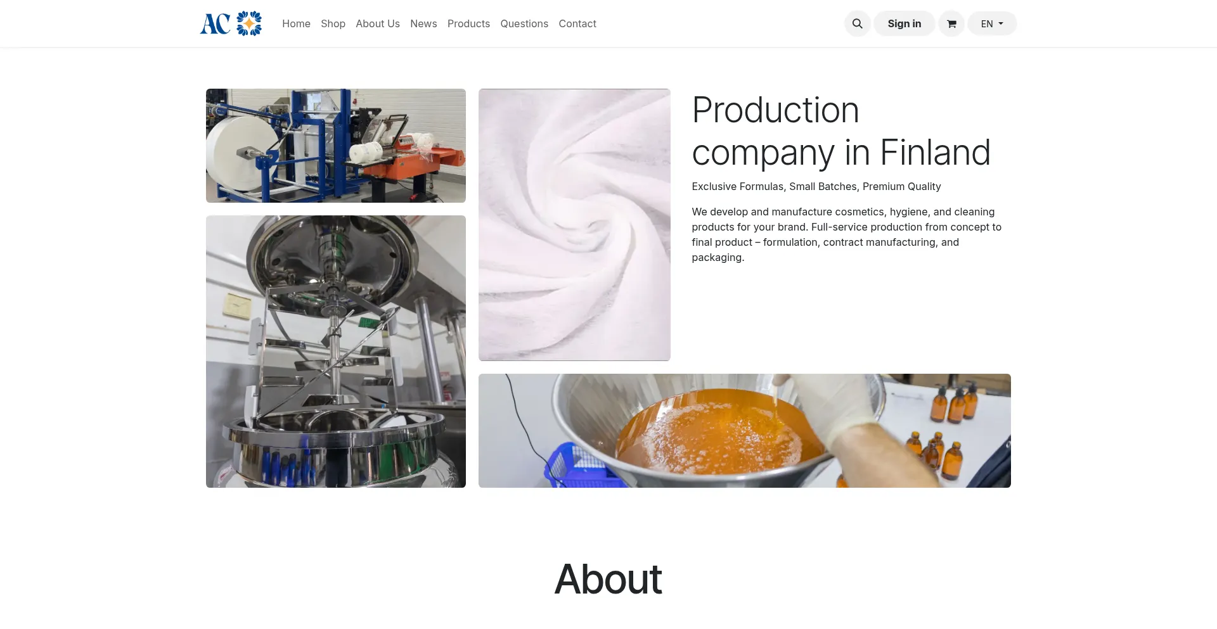Click the small arrow beside EN
1217x629 pixels.
click(1001, 23)
